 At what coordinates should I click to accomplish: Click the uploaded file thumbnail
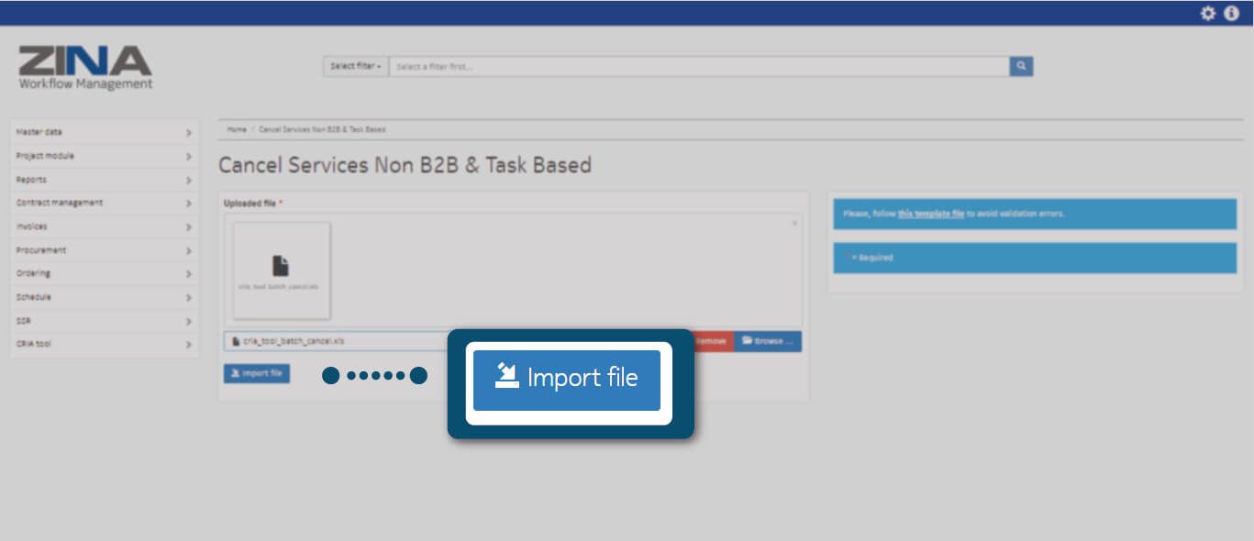pos(282,270)
